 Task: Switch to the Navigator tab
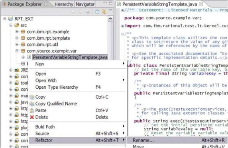pyautogui.click(x=85, y=4)
